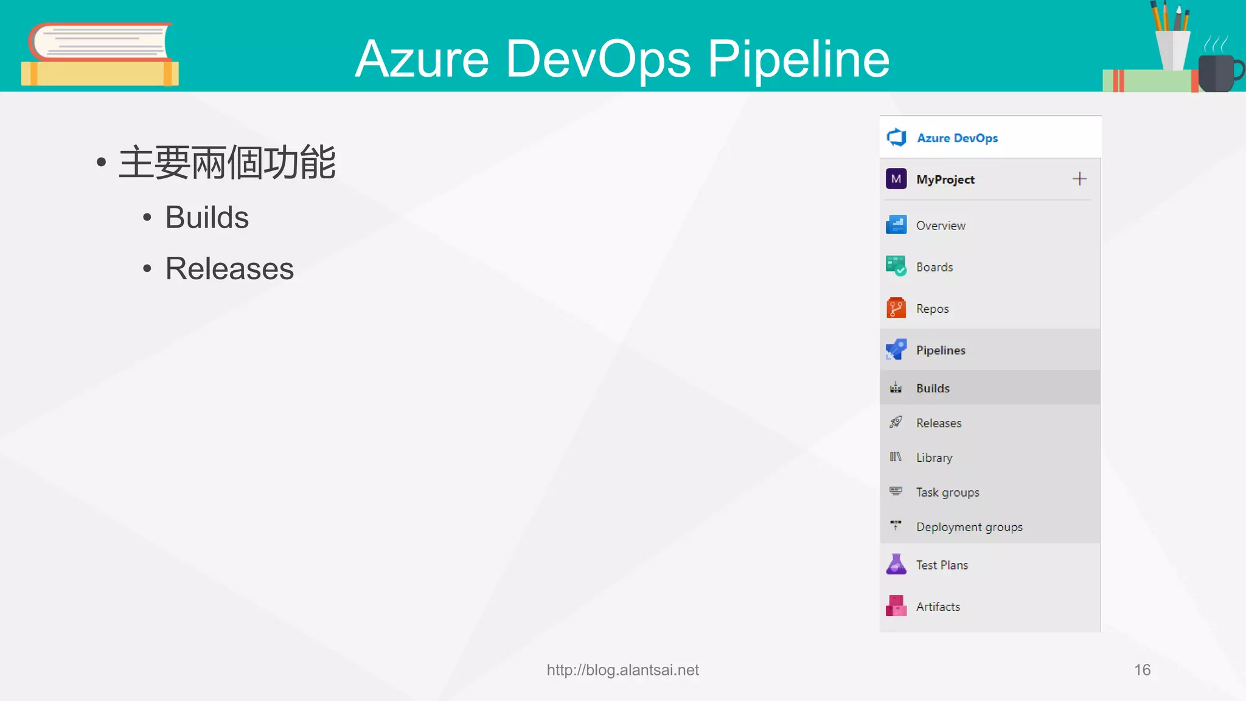The height and width of the screenshot is (701, 1246).
Task: Click the Azure DevOps logo icon
Action: coord(896,138)
